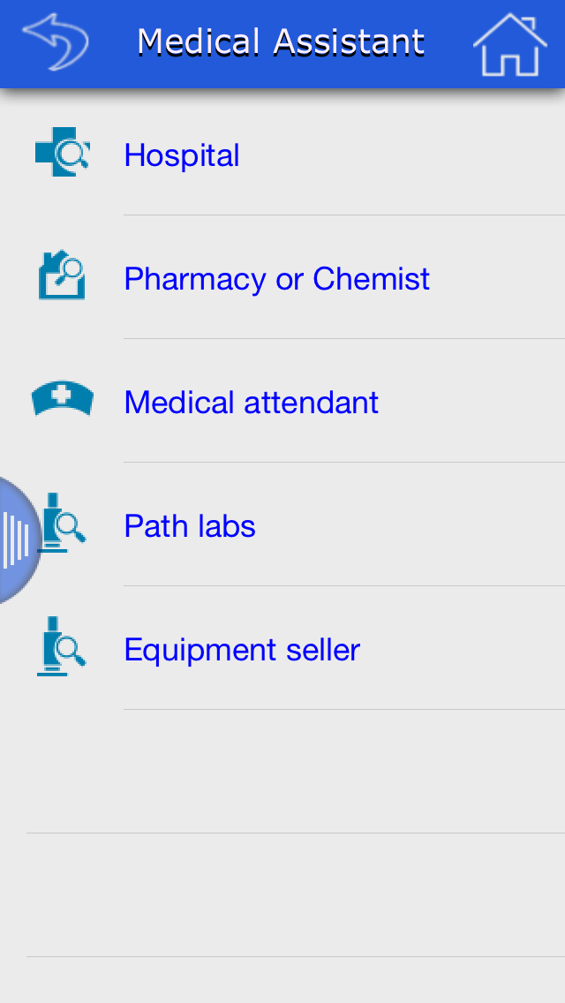Screen dimensions: 565x1003
Task: Select Pharmacy or Chemist entry
Action: coord(282,277)
